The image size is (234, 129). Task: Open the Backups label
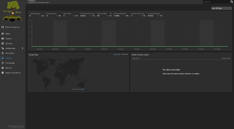coord(8,68)
